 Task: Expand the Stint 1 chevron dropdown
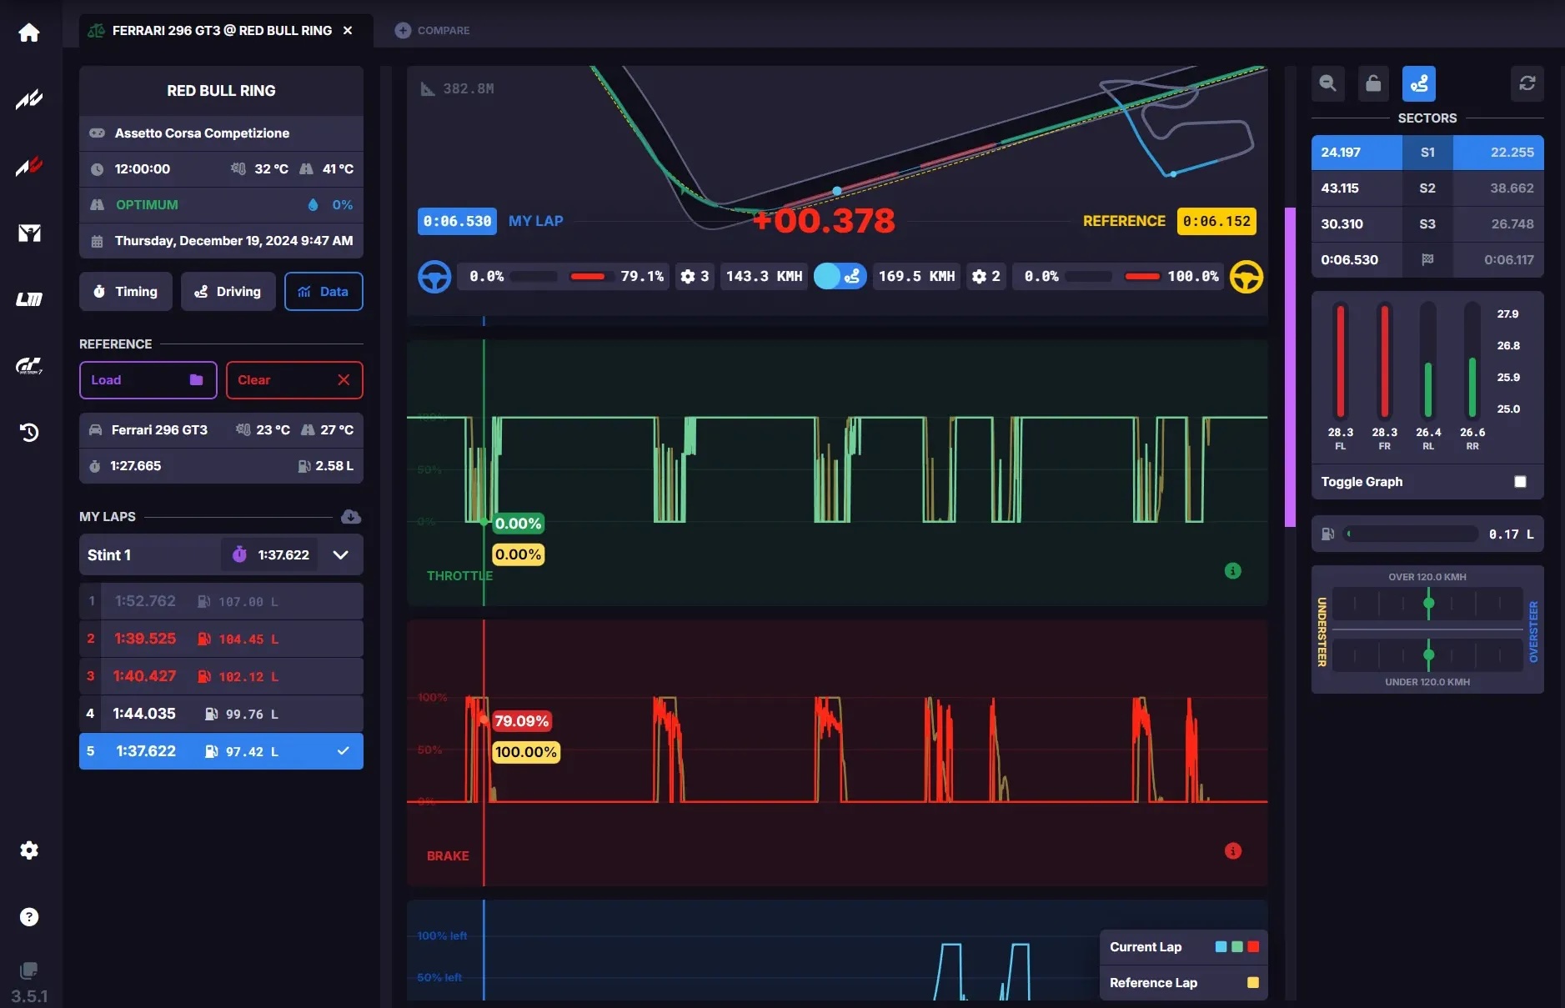341,555
